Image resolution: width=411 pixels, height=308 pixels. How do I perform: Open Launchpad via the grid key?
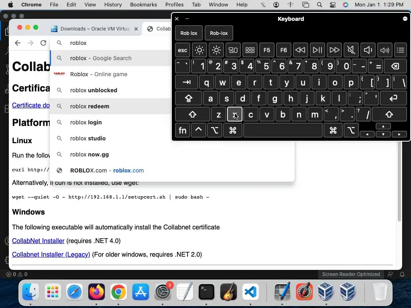click(250, 50)
